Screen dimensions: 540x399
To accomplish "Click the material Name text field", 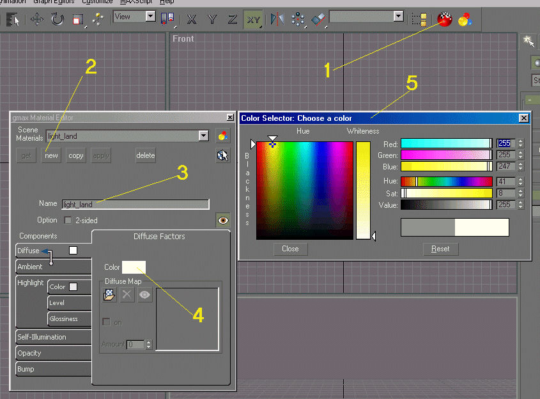I will [x=135, y=205].
